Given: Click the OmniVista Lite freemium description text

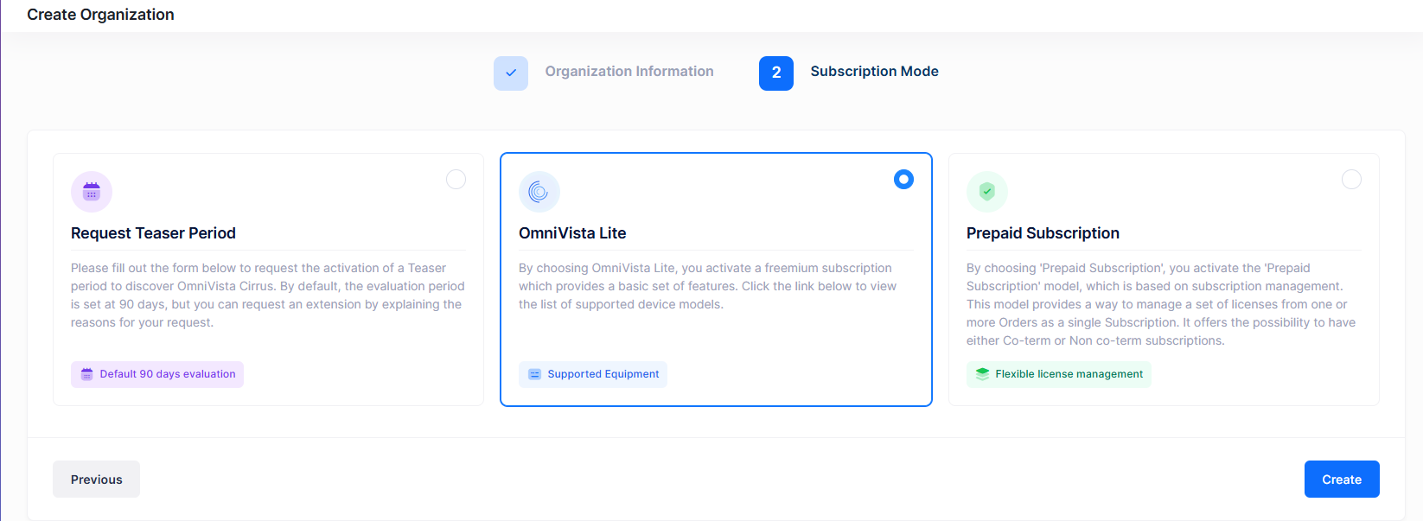Looking at the screenshot, I should pyautogui.click(x=708, y=286).
